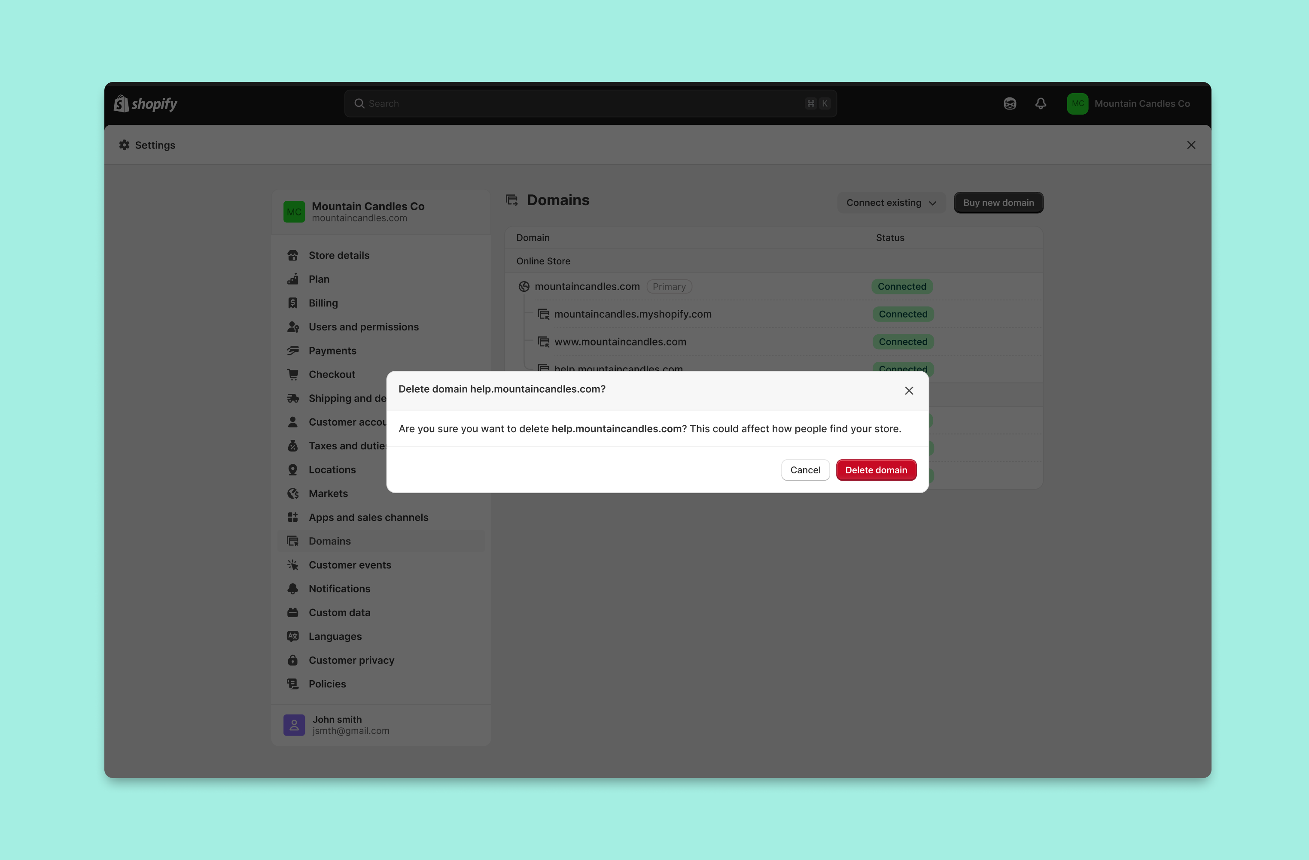
Task: Click the chevron beside Connect existing
Action: click(x=933, y=203)
